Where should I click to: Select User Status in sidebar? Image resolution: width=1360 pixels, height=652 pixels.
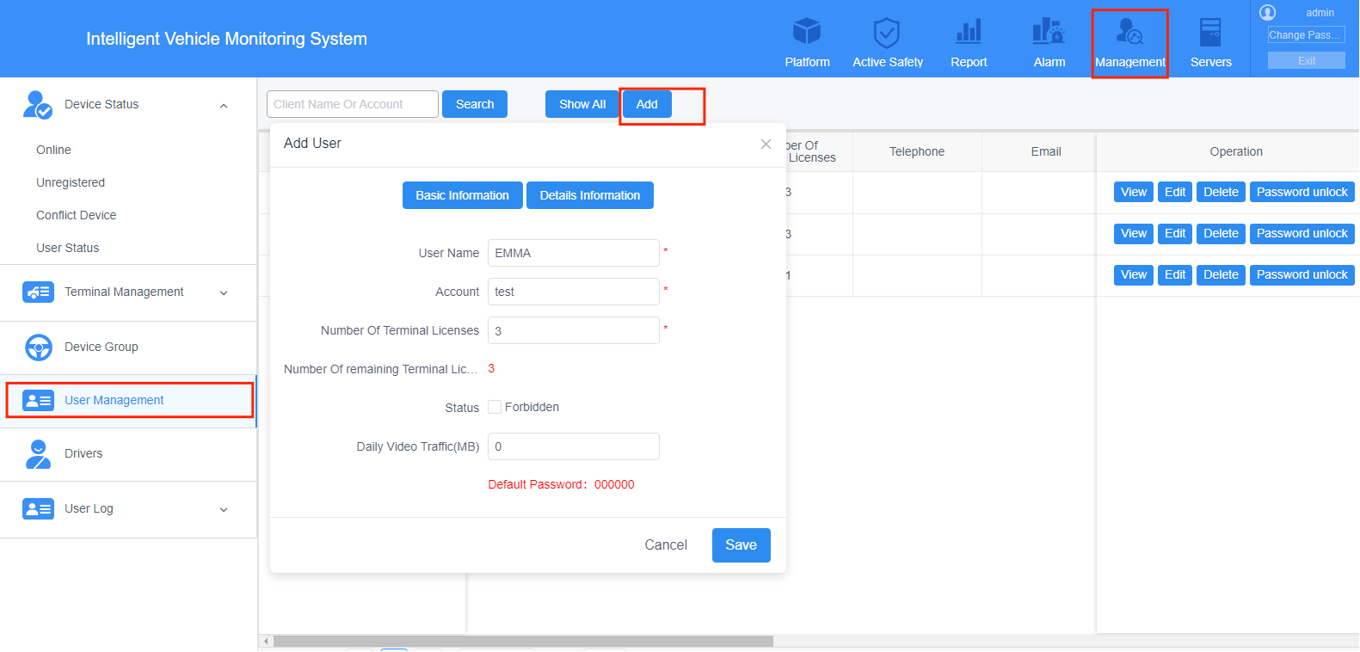click(67, 248)
